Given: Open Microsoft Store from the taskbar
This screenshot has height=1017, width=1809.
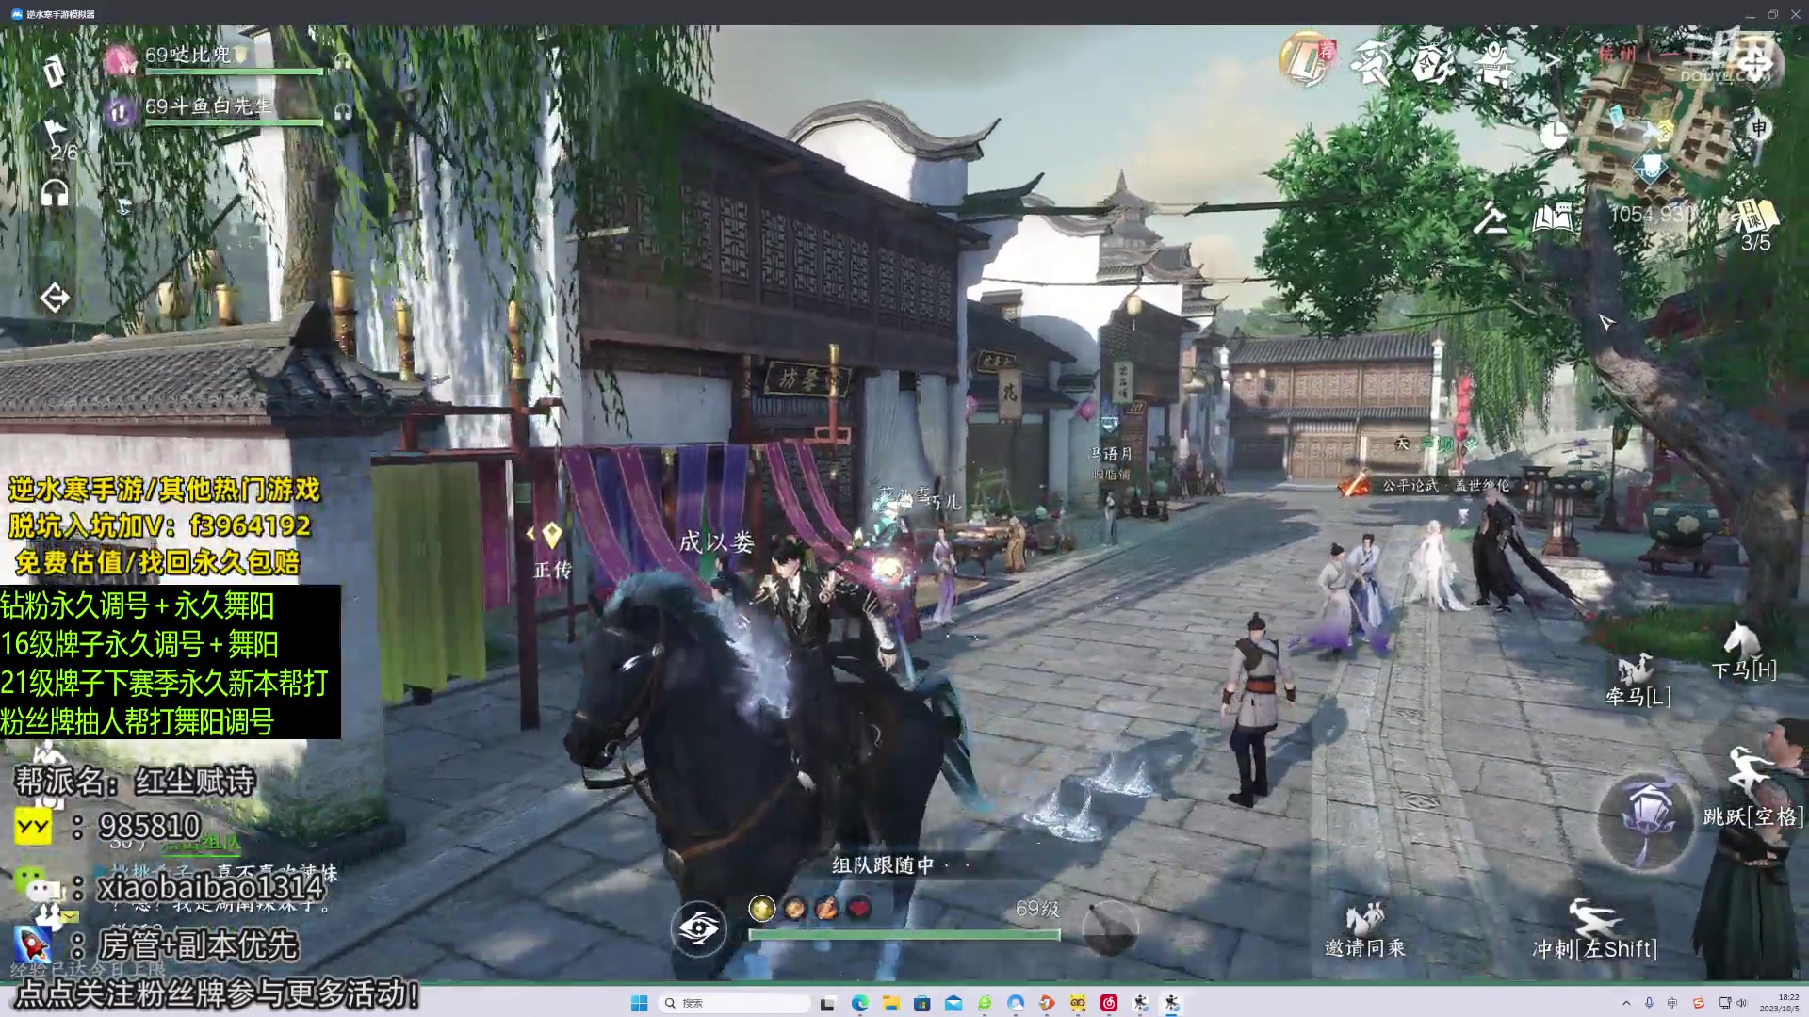Looking at the screenshot, I should (921, 1003).
